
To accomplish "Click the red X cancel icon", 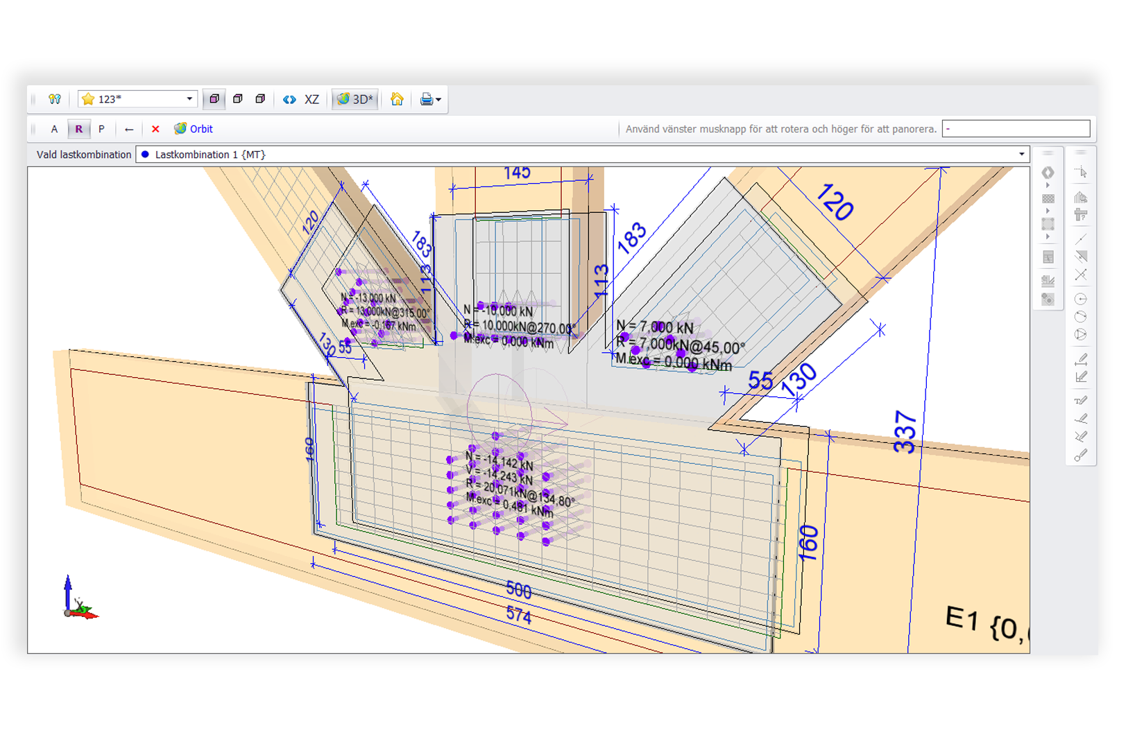I will (155, 129).
